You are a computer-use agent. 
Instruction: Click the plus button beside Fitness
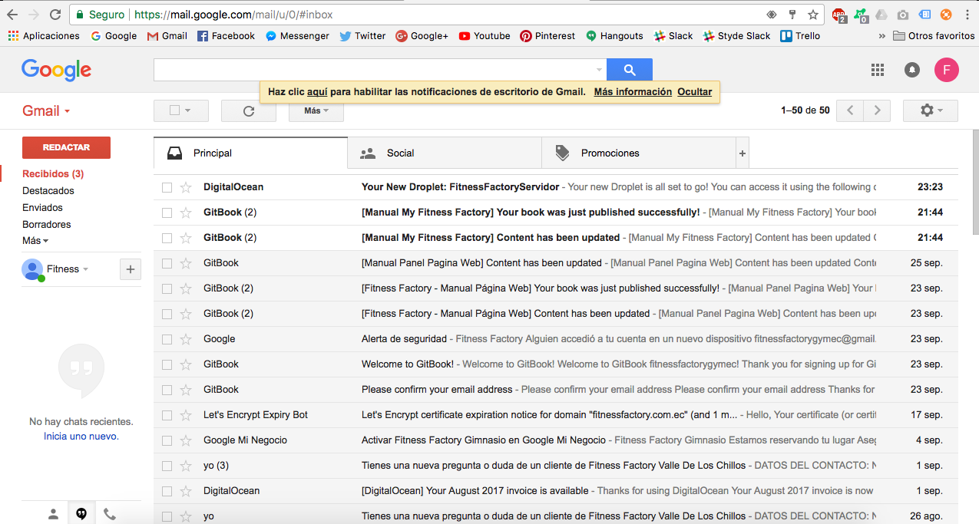pyautogui.click(x=131, y=269)
